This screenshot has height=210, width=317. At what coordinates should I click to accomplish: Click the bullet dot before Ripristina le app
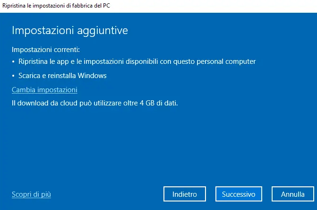14,62
